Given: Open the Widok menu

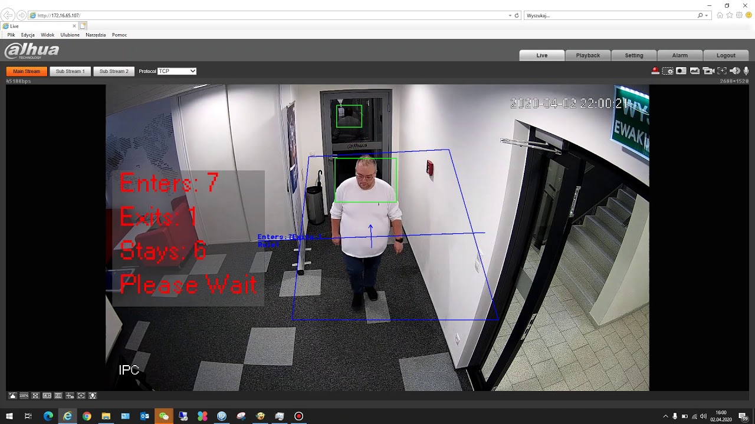Looking at the screenshot, I should pos(48,35).
